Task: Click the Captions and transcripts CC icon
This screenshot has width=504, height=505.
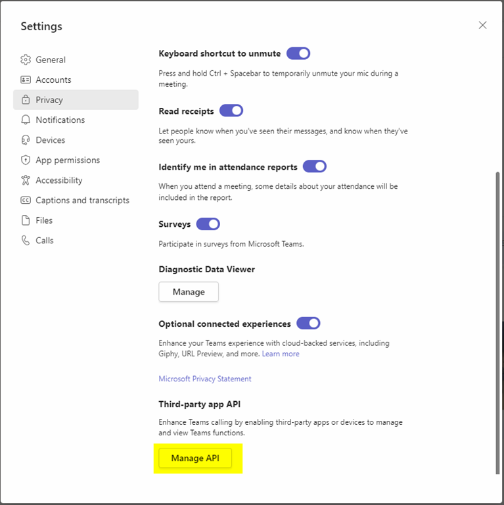Action: [26, 201]
